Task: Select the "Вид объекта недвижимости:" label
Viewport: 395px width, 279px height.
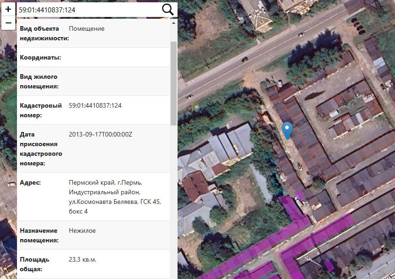Action: pos(45,33)
